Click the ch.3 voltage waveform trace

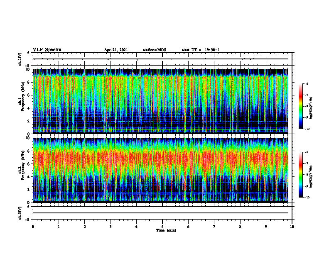pyautogui.click(x=160, y=213)
